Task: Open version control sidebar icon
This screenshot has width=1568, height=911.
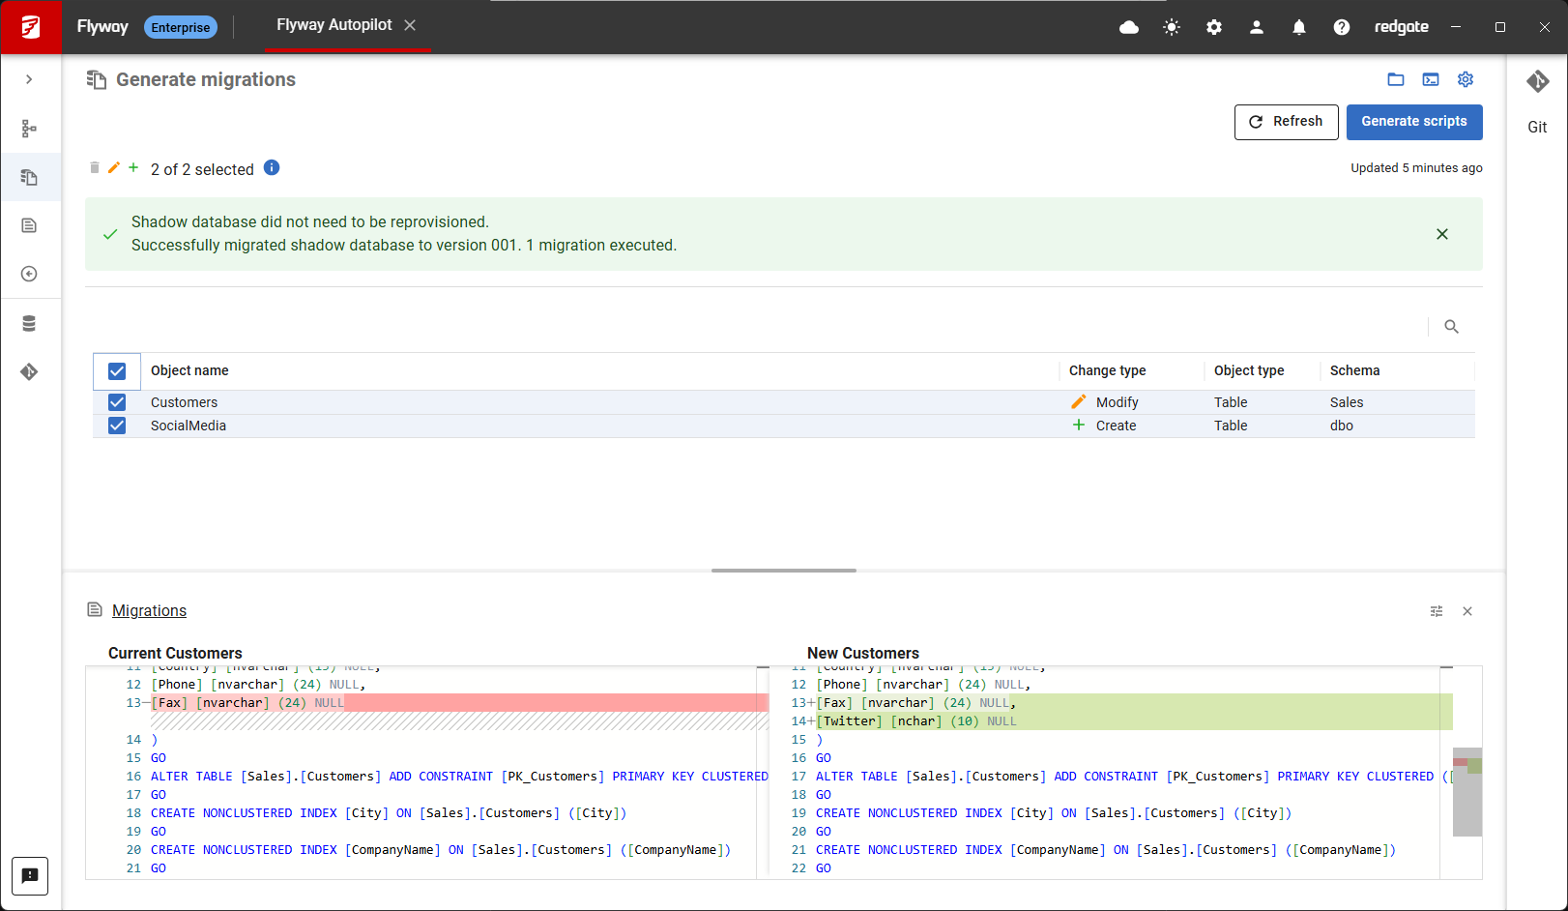Action: pyautogui.click(x=29, y=371)
